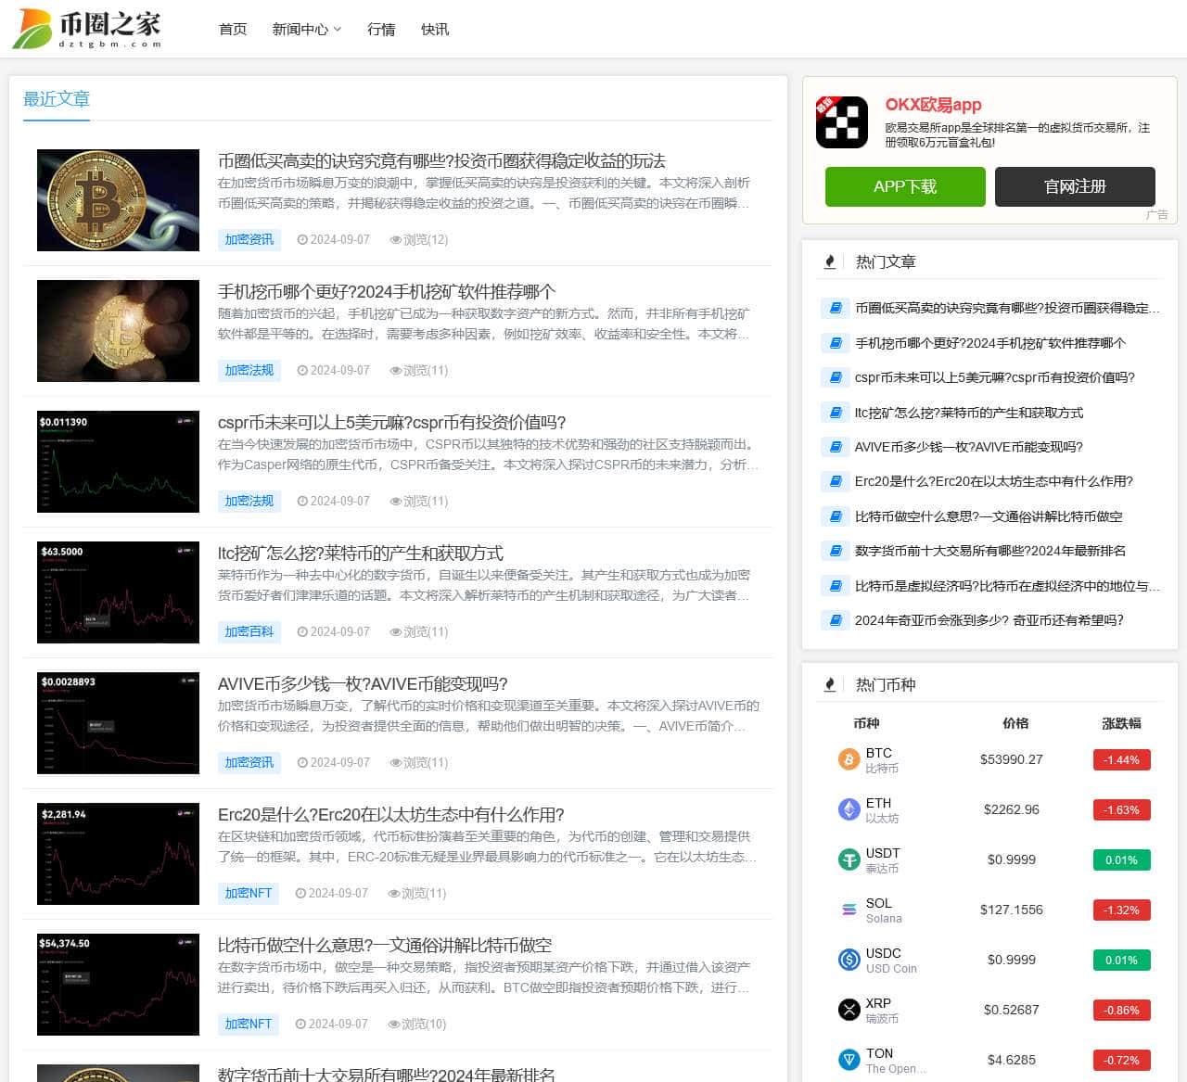Image resolution: width=1187 pixels, height=1082 pixels.
Task: Click document icon beside 比特币做空 hot article
Action: tap(835, 516)
